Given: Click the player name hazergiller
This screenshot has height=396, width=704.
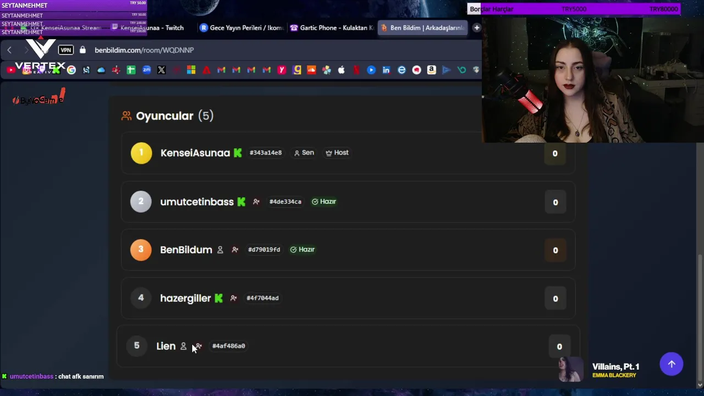Looking at the screenshot, I should click(x=185, y=298).
